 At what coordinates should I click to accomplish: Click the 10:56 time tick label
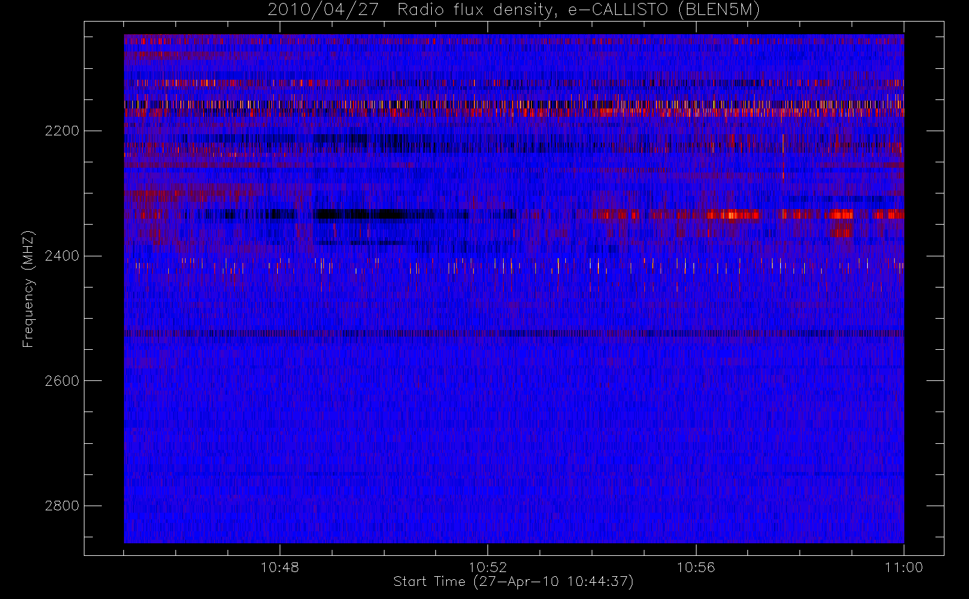tap(696, 567)
